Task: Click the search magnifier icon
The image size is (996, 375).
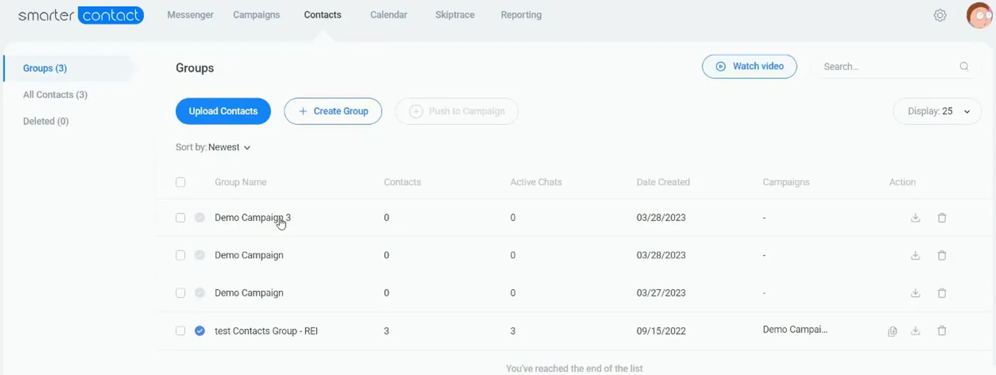Action: tap(964, 67)
